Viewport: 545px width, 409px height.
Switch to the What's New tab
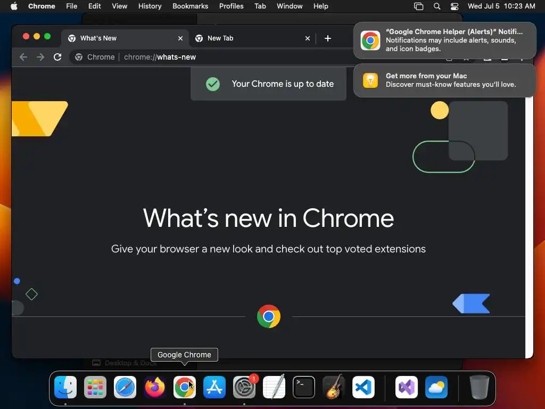[x=125, y=38]
